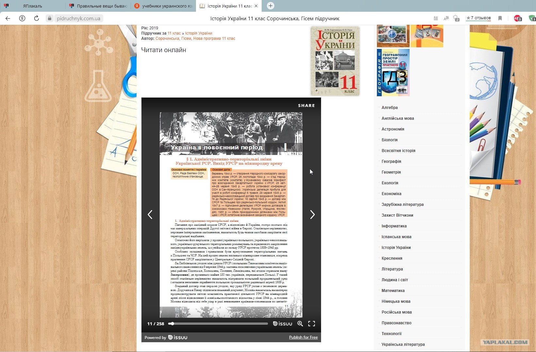Enter fullscreen in the issuu viewer
Image resolution: width=536 pixels, height=352 pixels.
coord(312,324)
